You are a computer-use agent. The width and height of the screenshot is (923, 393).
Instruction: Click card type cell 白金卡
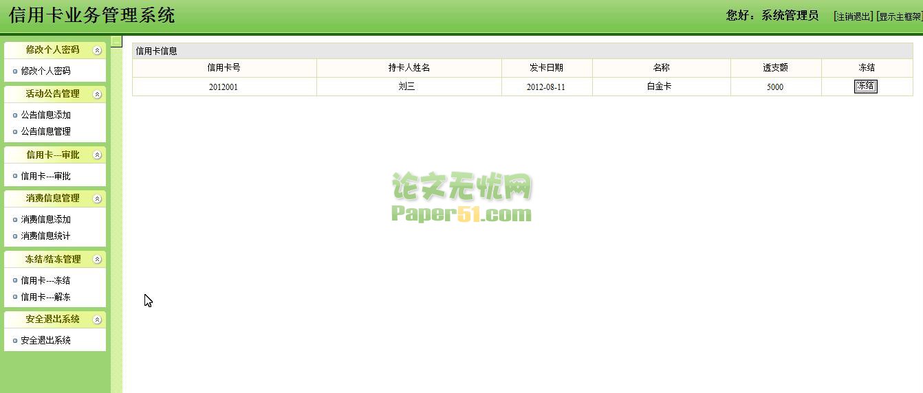tap(662, 87)
